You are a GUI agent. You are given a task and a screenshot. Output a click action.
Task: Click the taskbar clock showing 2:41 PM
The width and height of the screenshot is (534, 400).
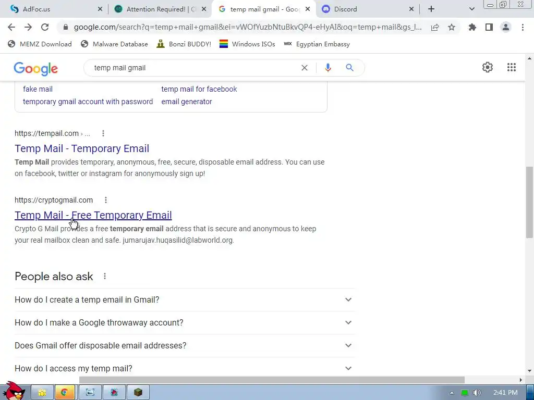[x=505, y=393]
